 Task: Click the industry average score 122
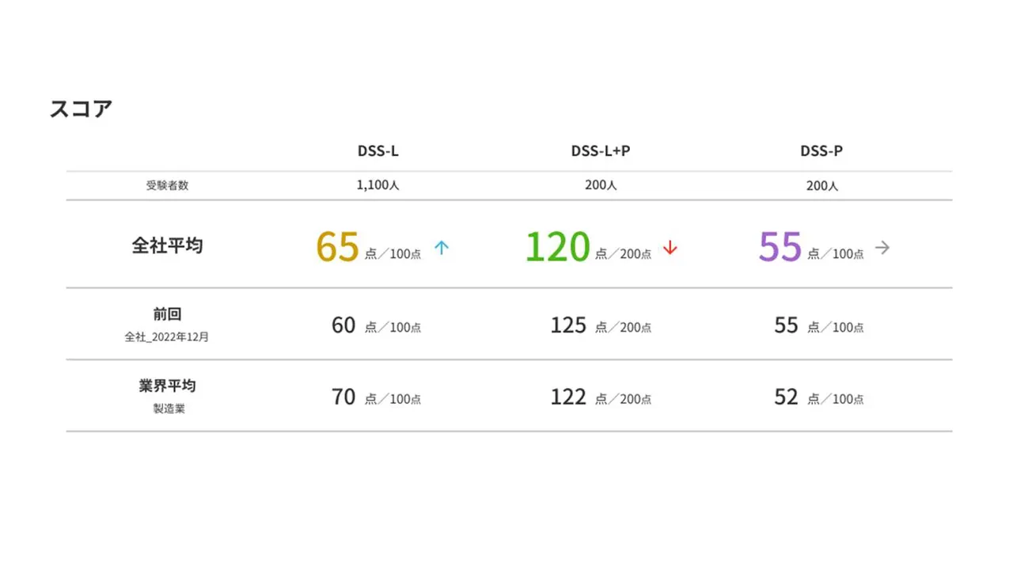coord(568,397)
